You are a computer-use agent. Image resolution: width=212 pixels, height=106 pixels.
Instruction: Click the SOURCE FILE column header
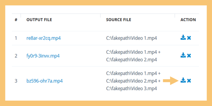click(x=118, y=20)
